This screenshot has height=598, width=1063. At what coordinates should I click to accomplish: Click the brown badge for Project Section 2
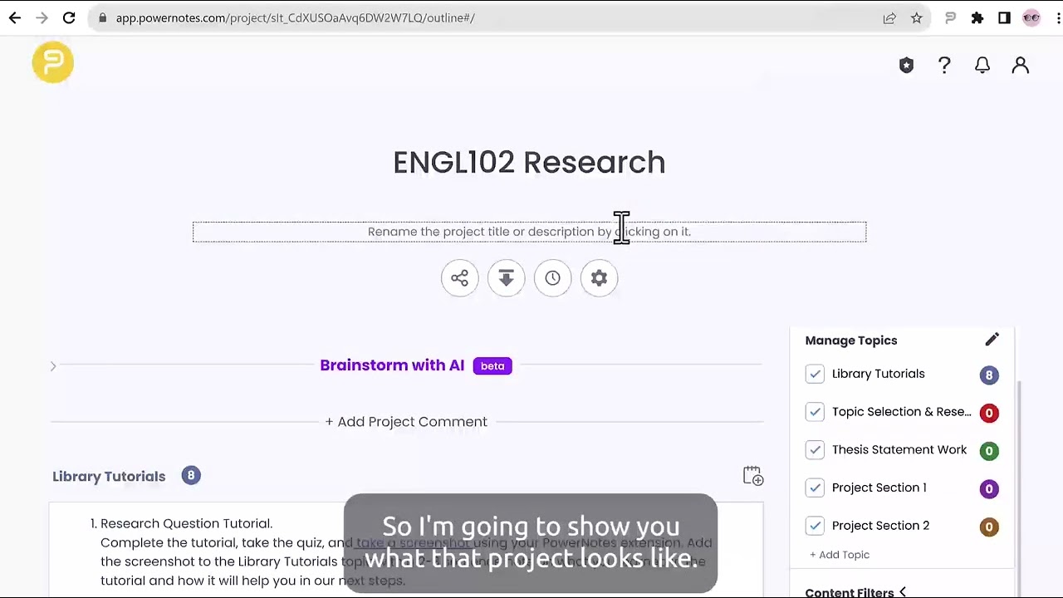click(x=988, y=527)
